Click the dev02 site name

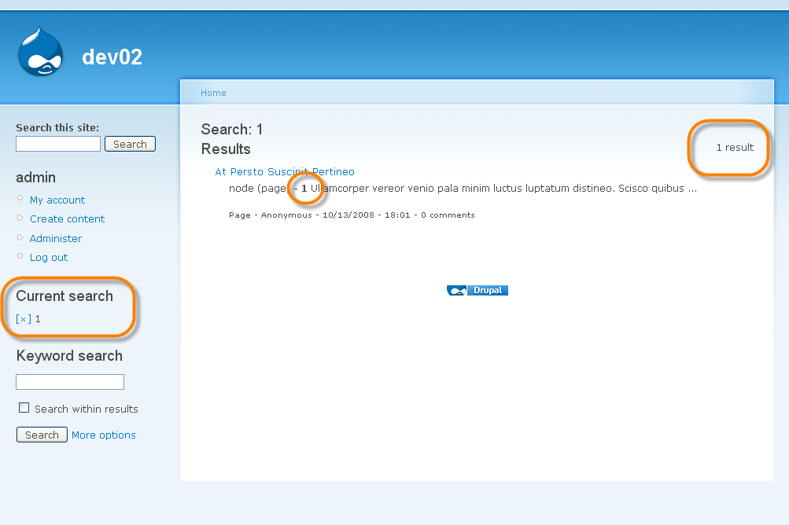click(112, 57)
